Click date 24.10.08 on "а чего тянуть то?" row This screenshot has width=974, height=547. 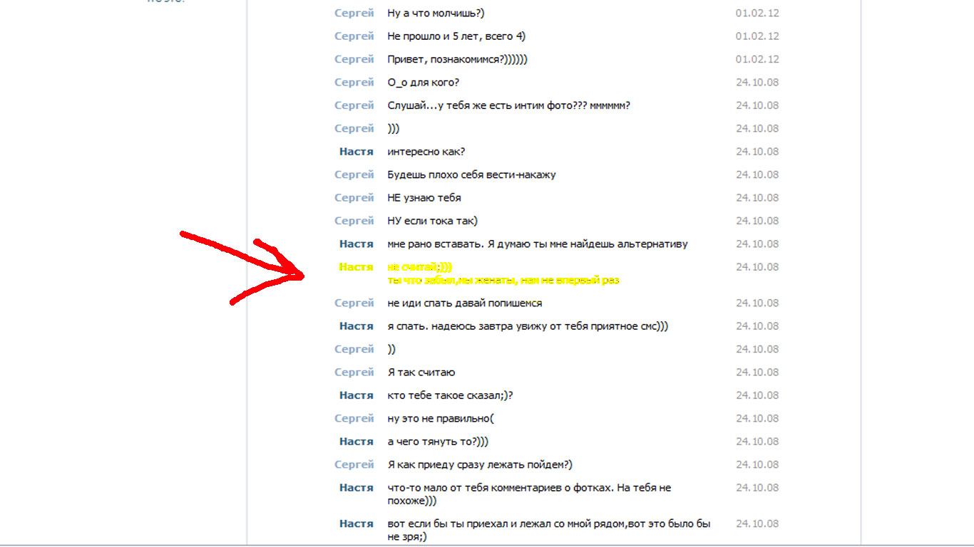[757, 442]
